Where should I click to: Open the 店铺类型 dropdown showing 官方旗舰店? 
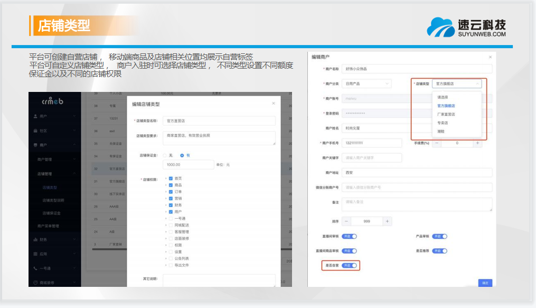click(456, 83)
